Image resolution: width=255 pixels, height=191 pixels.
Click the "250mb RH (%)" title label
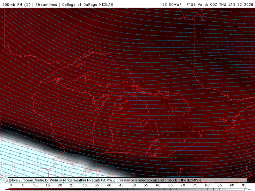pos(17,4)
